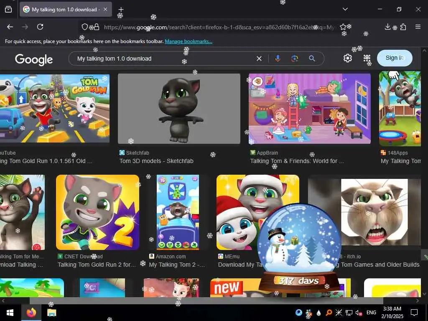428x321 pixels.
Task: Open the 148Apps My Talking Tom thumbnail
Action: click(x=400, y=109)
